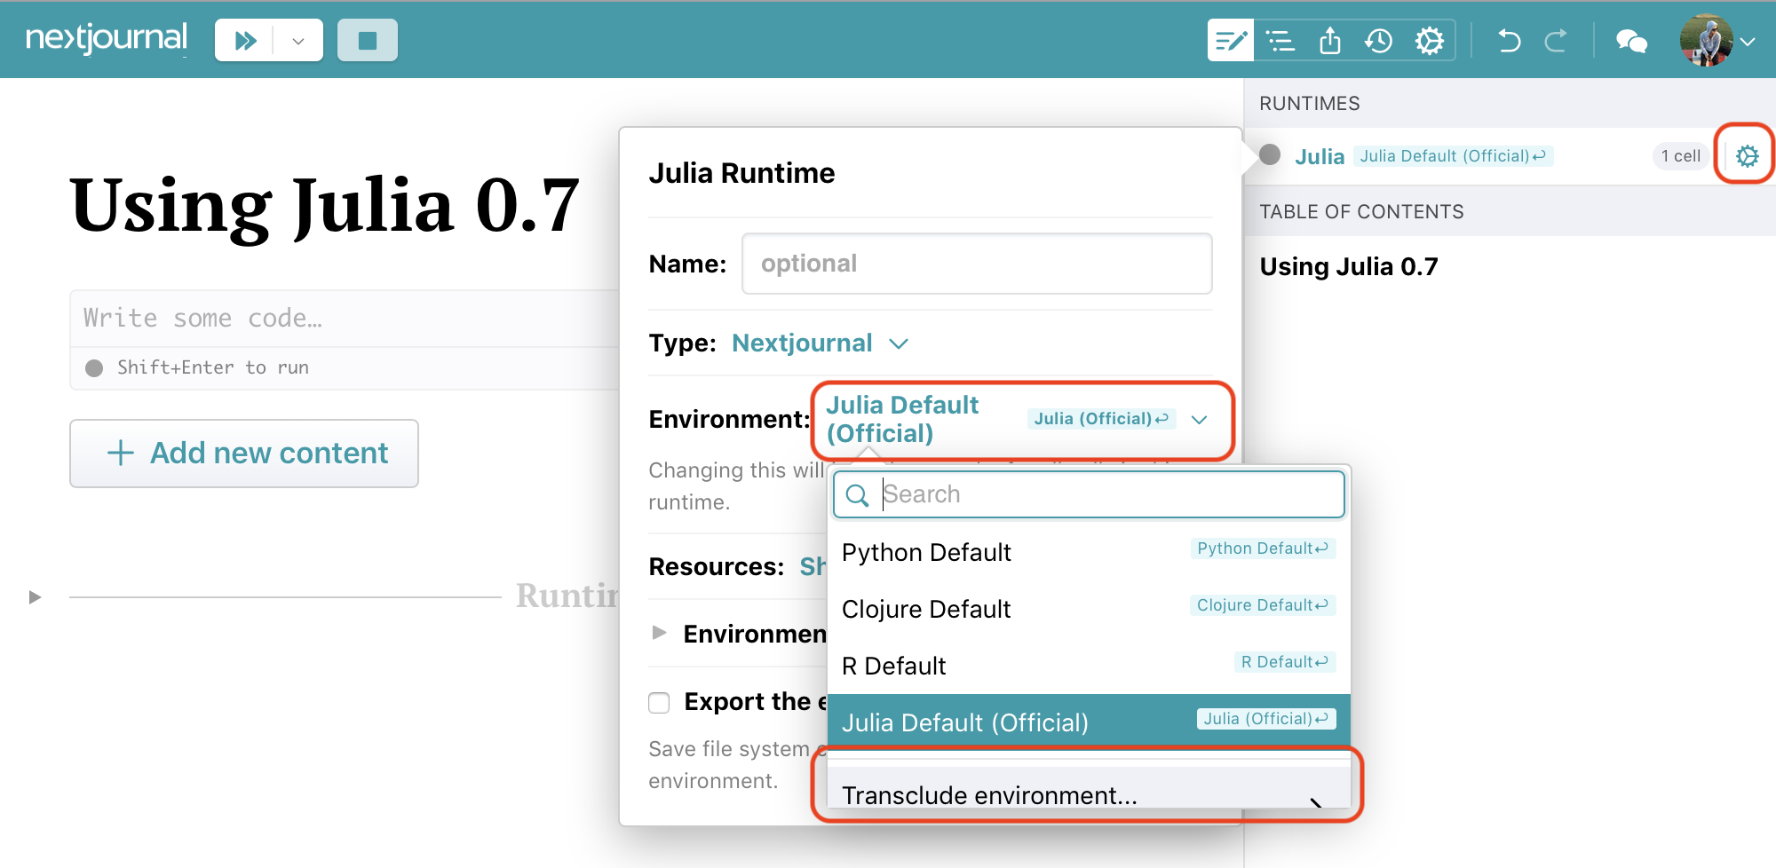
Task: Click the Nextjournal logo
Action: pos(107,38)
